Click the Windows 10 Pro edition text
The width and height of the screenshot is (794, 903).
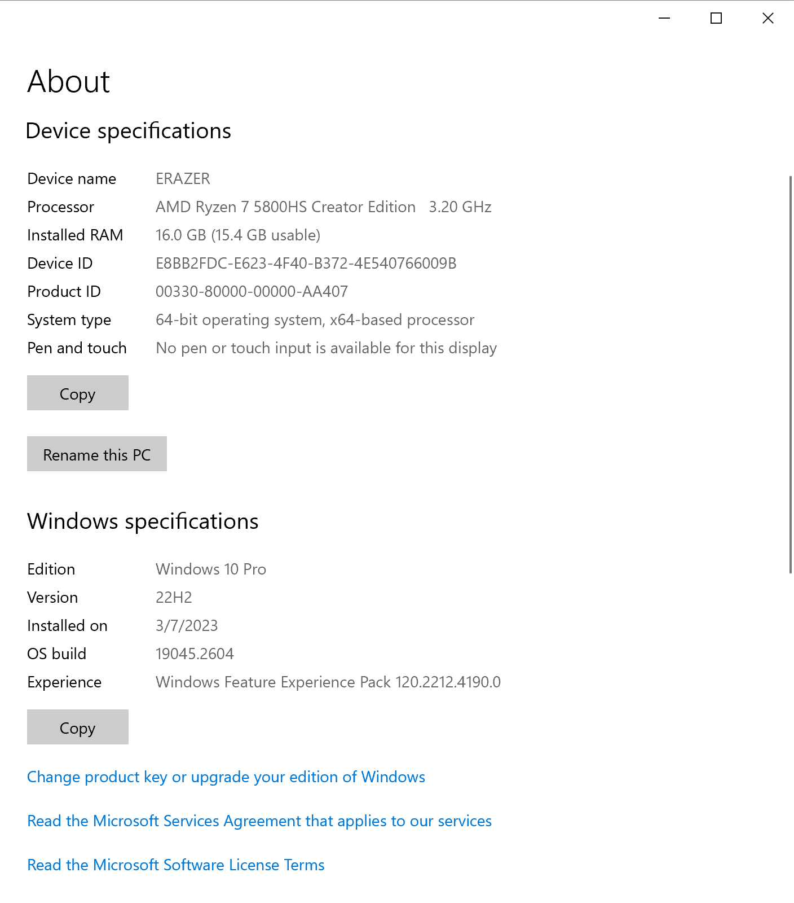pyautogui.click(x=211, y=569)
